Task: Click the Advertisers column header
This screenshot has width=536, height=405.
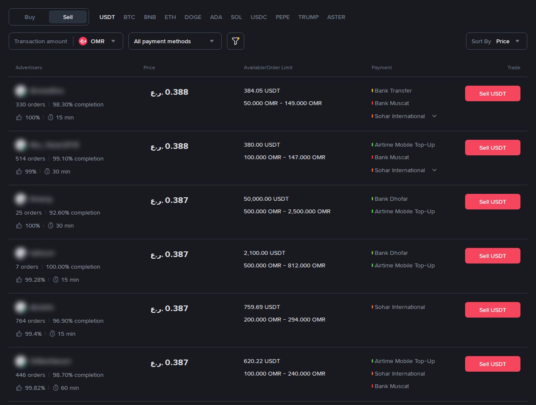Action: pos(29,67)
